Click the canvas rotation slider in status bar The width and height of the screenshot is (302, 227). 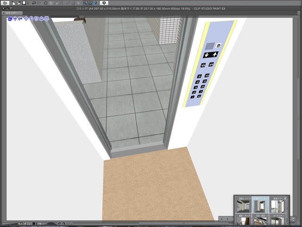pyautogui.click(x=51, y=224)
